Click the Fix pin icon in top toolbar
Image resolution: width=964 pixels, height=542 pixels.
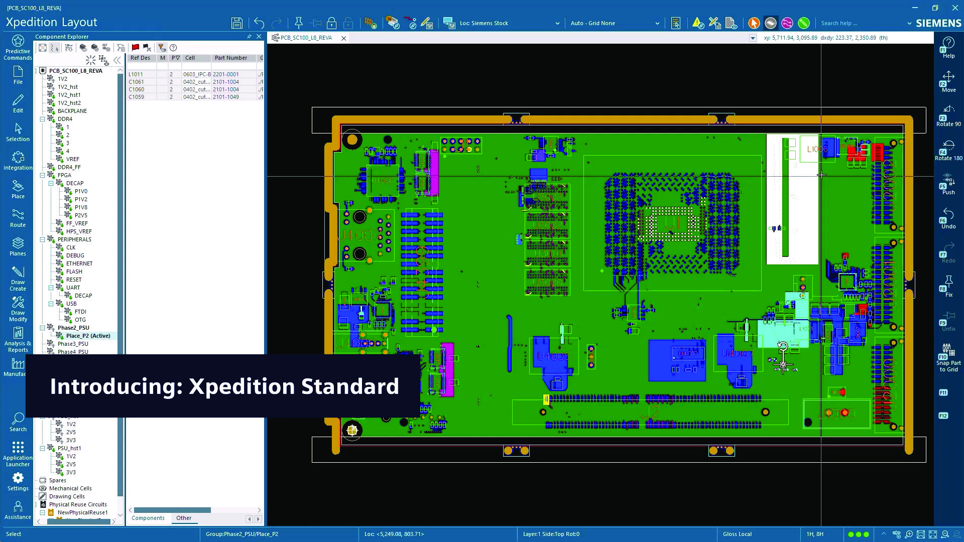[x=298, y=23]
